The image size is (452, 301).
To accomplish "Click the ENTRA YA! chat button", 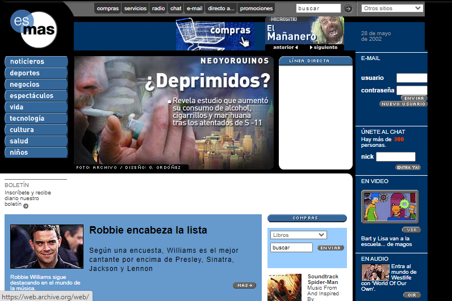I will [408, 167].
